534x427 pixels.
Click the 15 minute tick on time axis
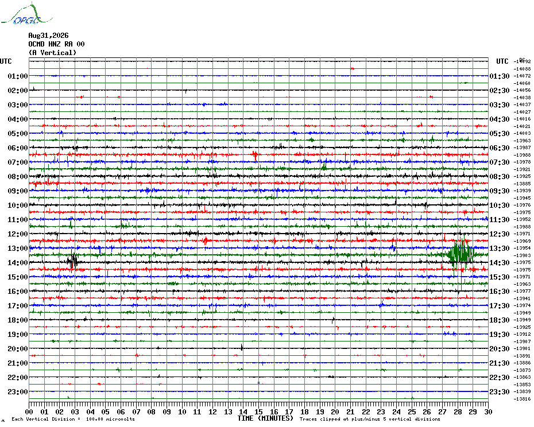(258, 412)
